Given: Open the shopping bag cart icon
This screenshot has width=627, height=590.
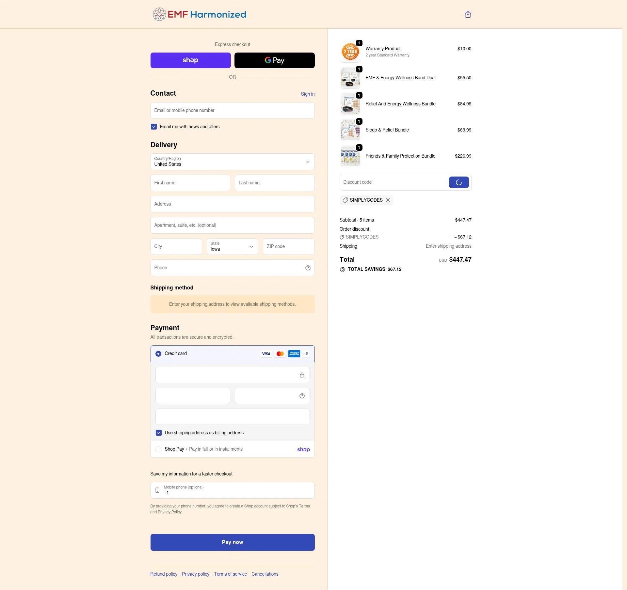Looking at the screenshot, I should pos(468,14).
